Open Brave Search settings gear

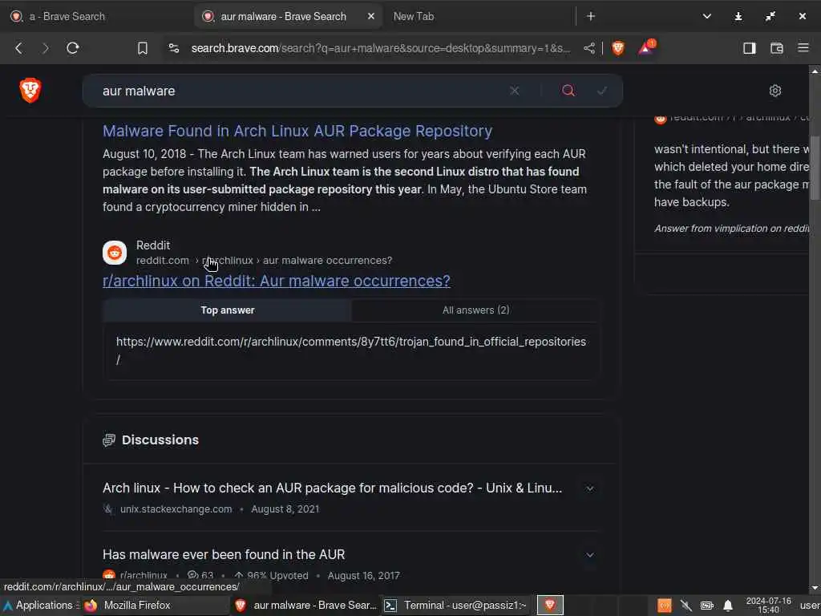click(775, 91)
